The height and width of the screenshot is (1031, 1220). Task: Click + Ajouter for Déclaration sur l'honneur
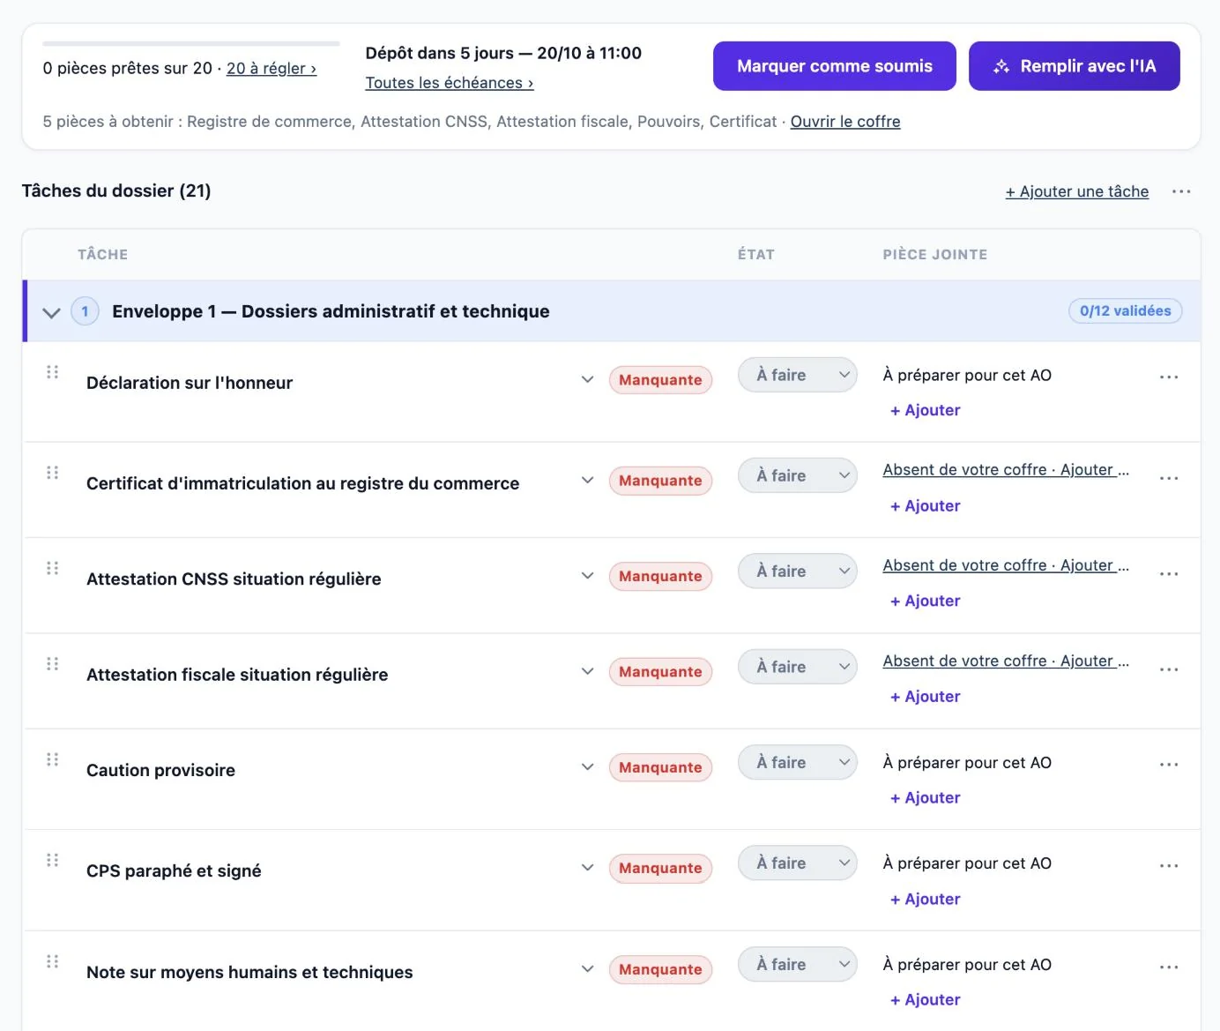tap(926, 410)
